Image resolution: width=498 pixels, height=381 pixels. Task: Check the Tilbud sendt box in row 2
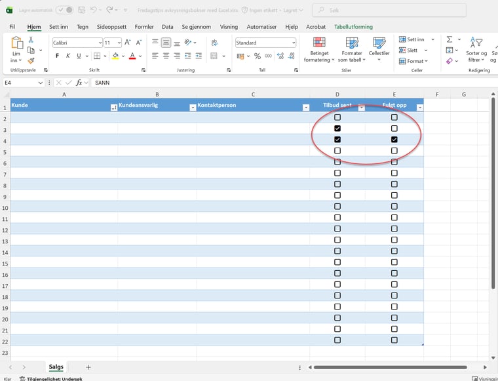pos(337,117)
